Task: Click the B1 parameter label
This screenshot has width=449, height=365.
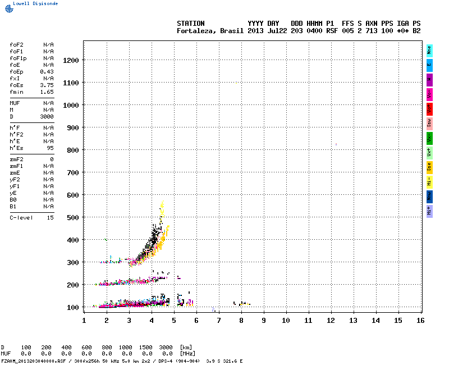Action: point(13,207)
